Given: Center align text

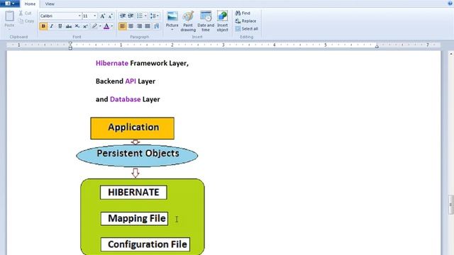Looking at the screenshot, I should point(131,26).
